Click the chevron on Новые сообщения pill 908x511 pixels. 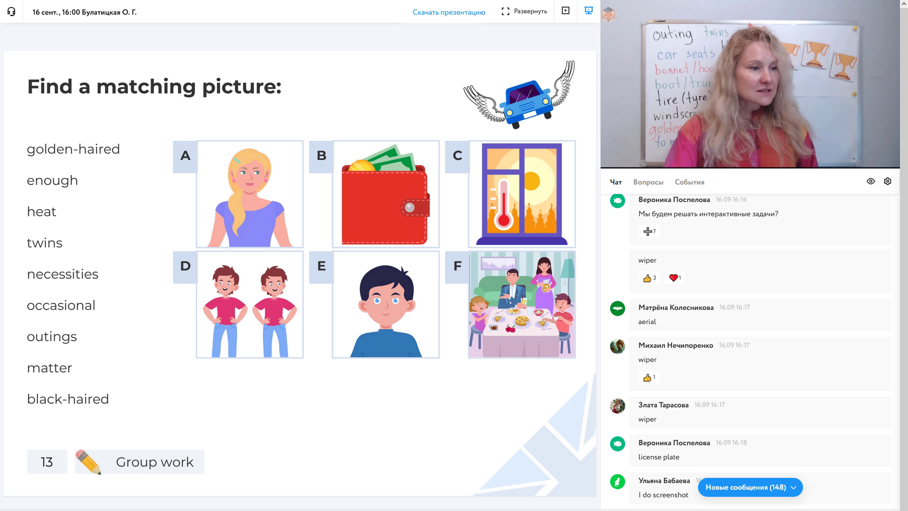pos(794,487)
